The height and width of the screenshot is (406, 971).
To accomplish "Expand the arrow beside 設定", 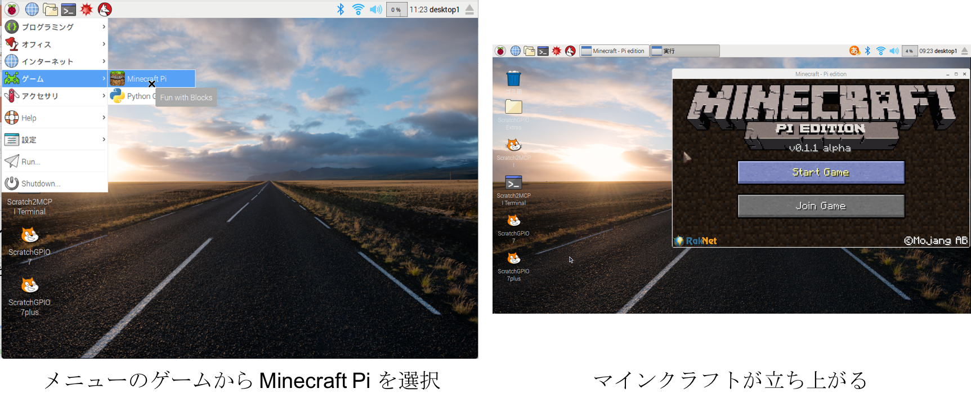I will pos(104,139).
